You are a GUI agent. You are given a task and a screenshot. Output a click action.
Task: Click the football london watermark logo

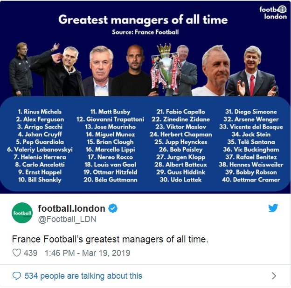pyautogui.click(x=273, y=13)
